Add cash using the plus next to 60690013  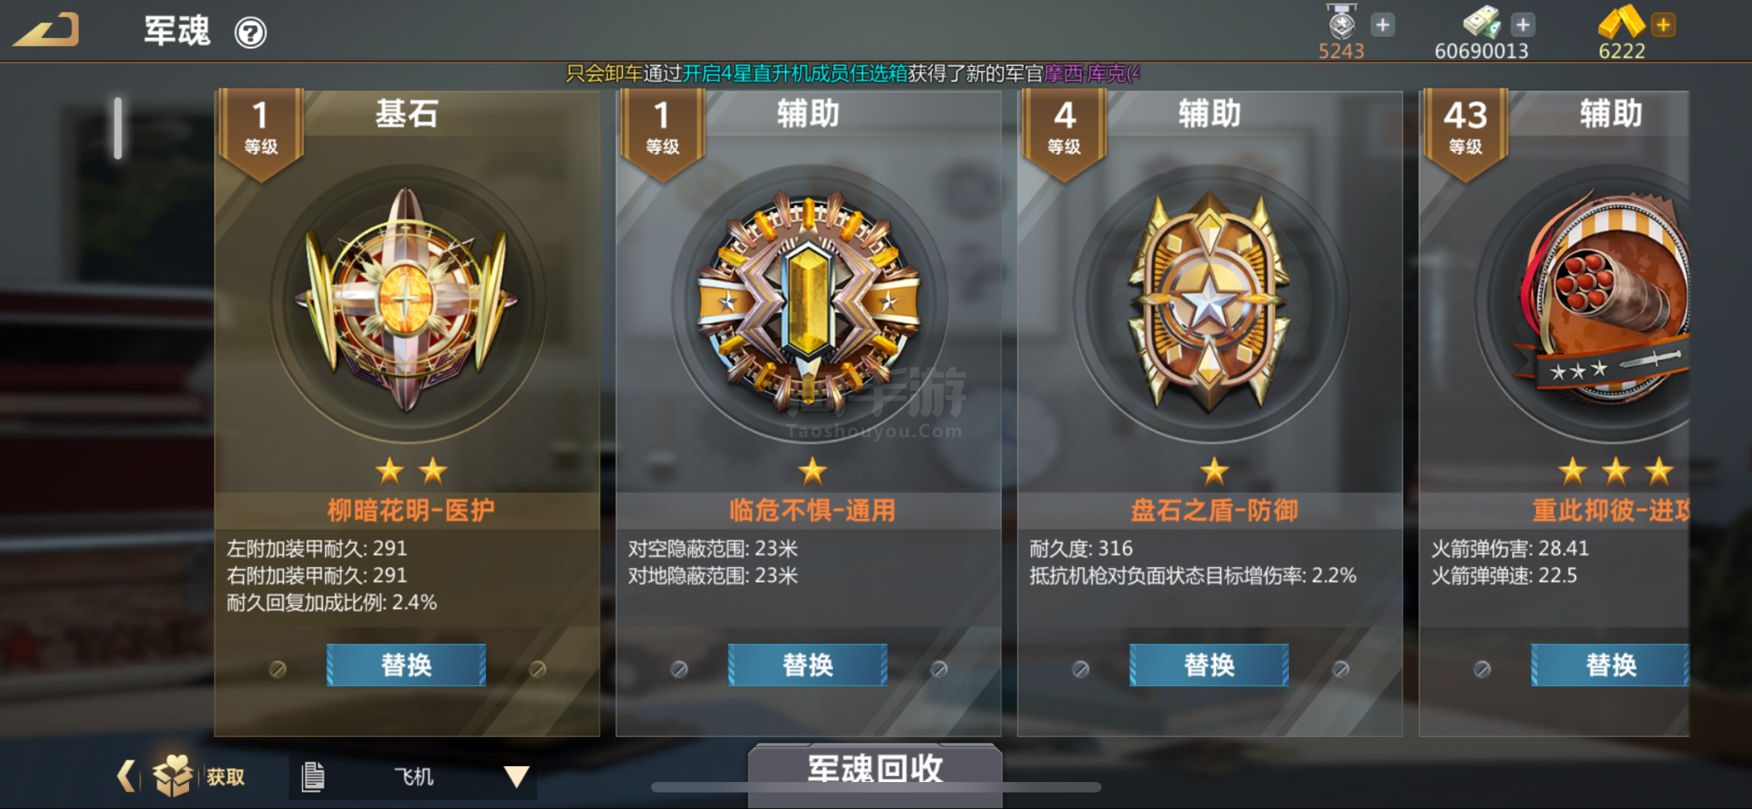point(1522,26)
